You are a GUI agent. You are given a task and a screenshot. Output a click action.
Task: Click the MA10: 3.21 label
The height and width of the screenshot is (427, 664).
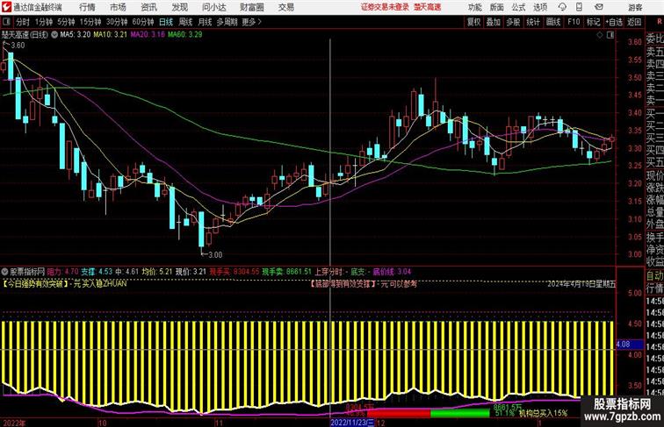(x=110, y=35)
